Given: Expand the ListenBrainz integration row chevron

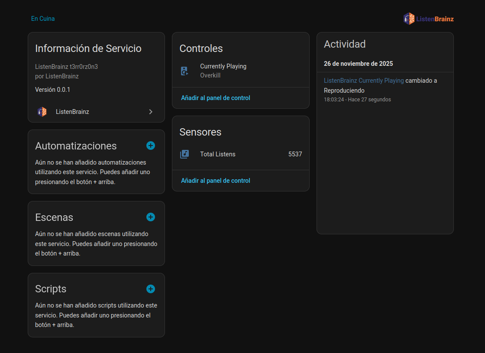Looking at the screenshot, I should click(151, 112).
